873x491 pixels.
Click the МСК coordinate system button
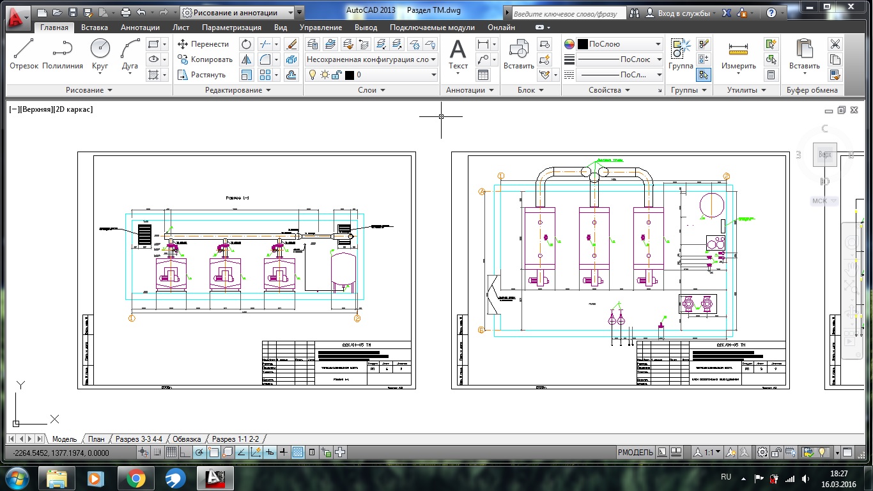pyautogui.click(x=824, y=201)
